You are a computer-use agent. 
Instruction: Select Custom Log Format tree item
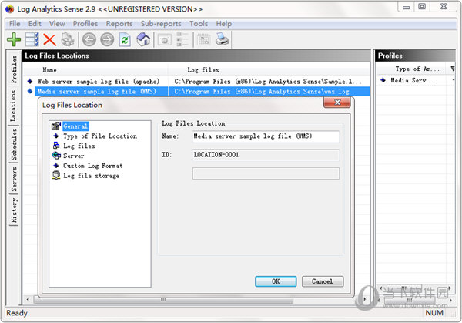93,166
